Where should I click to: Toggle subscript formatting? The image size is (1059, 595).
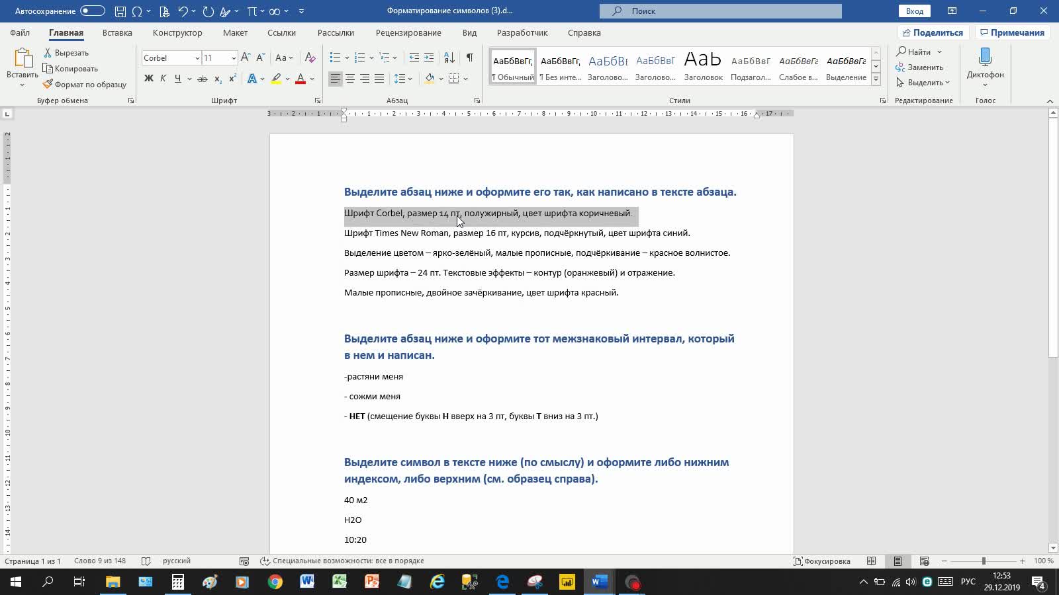coord(218,79)
